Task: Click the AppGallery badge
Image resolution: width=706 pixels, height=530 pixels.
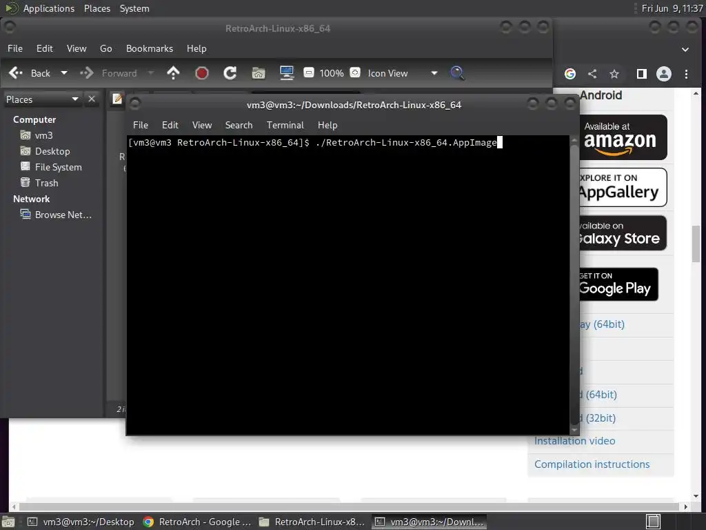Action: (623, 187)
